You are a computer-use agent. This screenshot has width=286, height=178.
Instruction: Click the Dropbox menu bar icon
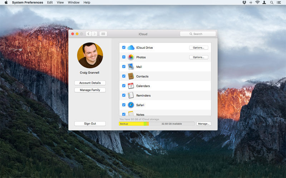pos(244,2)
